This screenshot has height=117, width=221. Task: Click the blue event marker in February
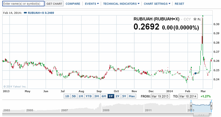[x=195, y=73]
